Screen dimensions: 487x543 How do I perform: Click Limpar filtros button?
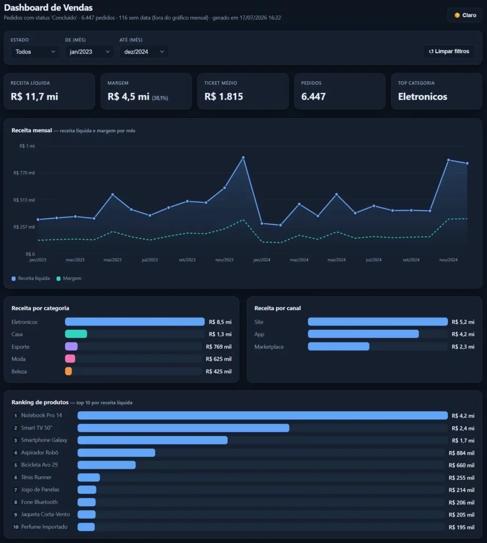tap(449, 51)
